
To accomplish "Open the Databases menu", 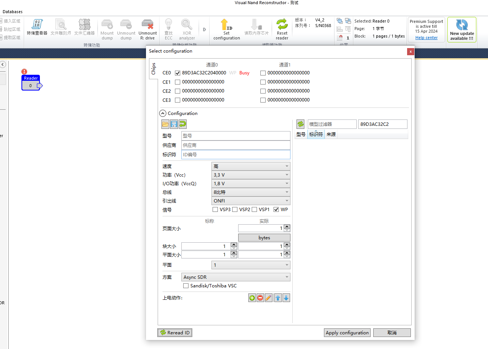I will 12,12.
